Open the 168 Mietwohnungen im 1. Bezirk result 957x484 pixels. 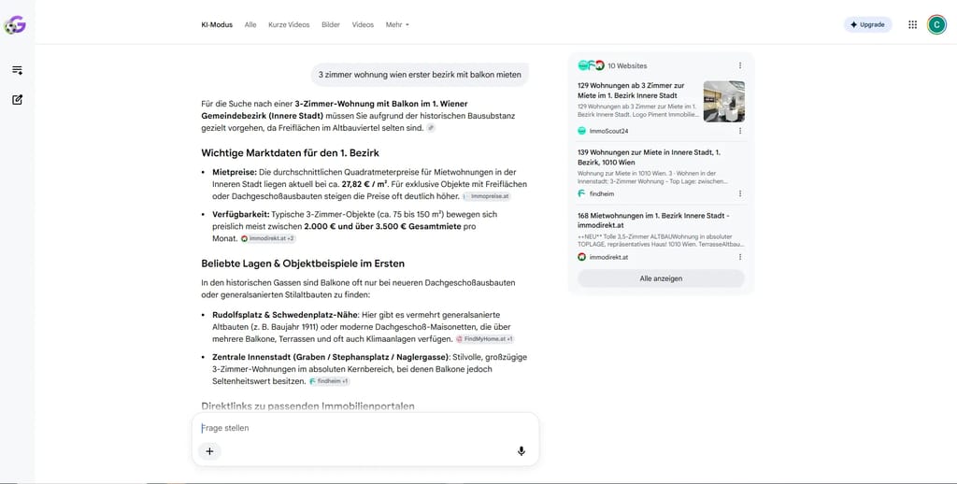653,221
